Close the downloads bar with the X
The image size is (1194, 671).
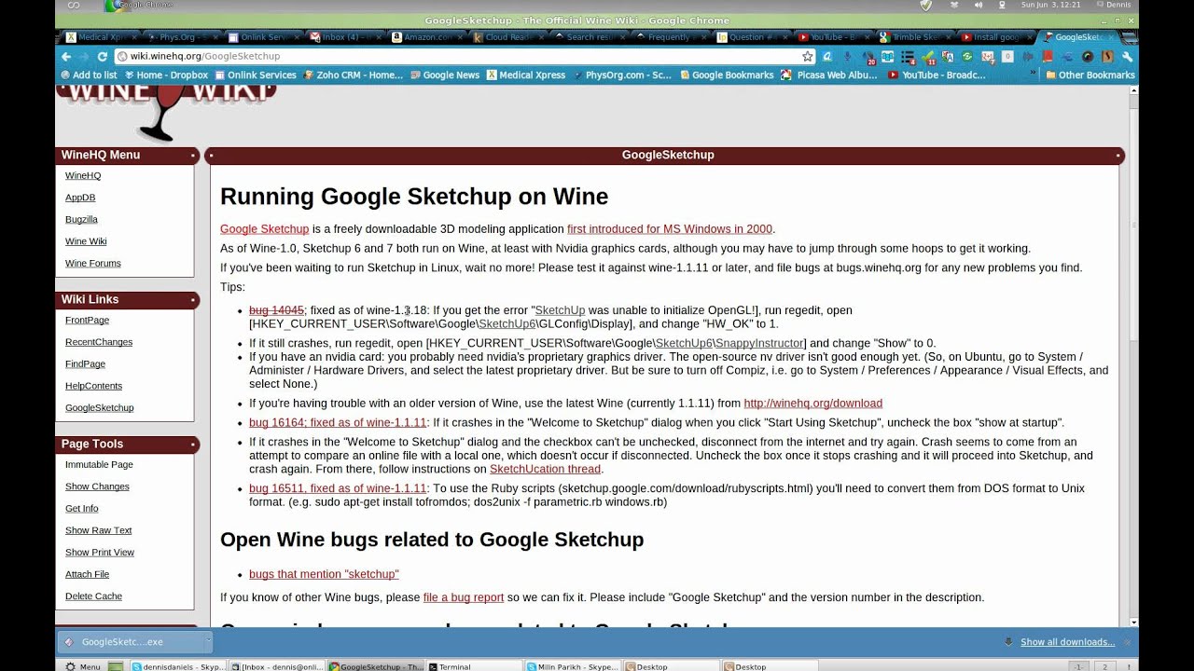(1127, 642)
